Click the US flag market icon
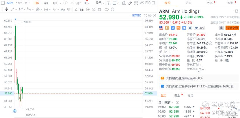The width and height of the screenshot is (240, 118). coord(161,28)
